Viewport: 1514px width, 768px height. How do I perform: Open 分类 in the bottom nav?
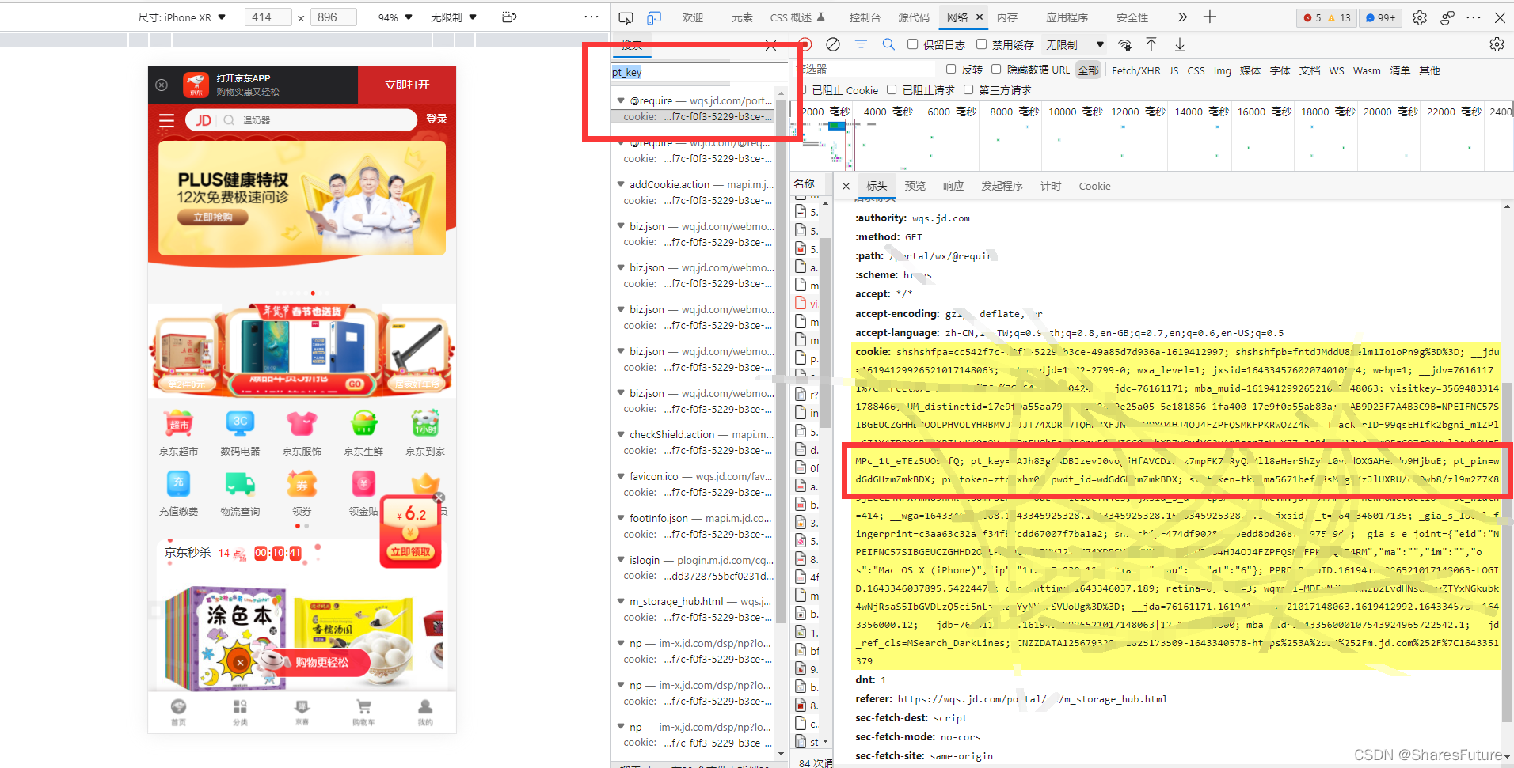coord(240,712)
